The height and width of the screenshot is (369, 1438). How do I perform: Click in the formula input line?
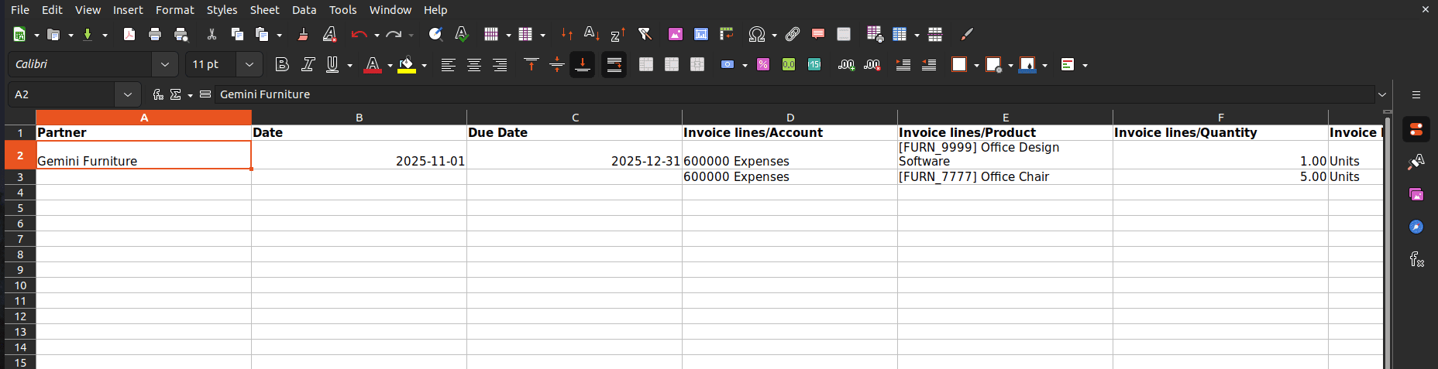point(794,94)
